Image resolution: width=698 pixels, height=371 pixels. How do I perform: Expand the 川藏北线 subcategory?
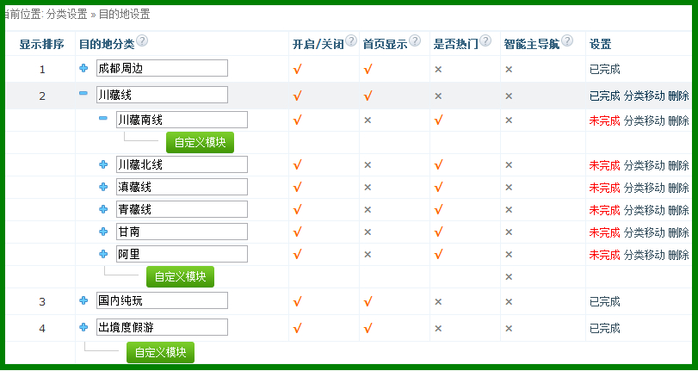pos(103,164)
